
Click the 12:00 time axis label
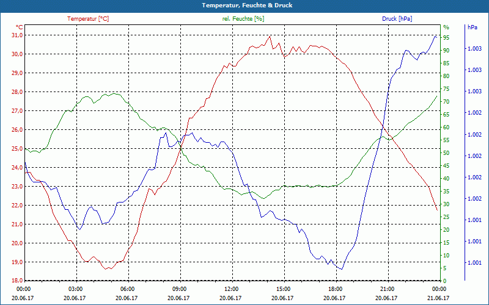click(x=231, y=289)
